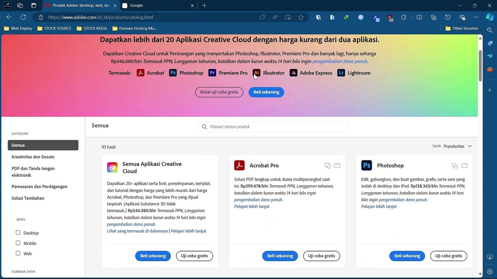Click the page vertical scrollbar thumb
This screenshot has height=279, width=497.
(x=480, y=65)
